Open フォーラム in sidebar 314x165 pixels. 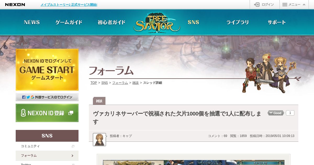click(x=47, y=156)
